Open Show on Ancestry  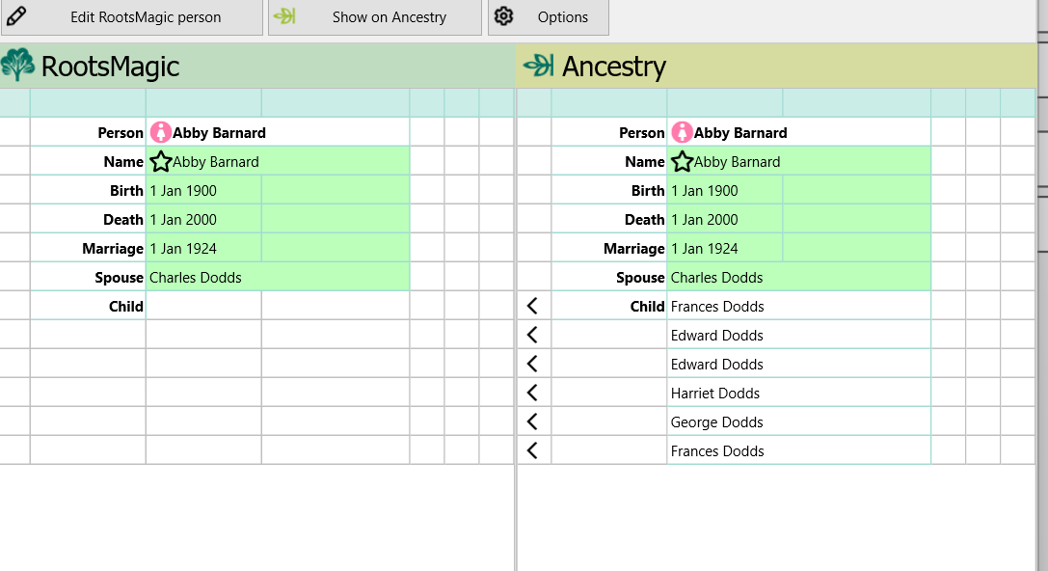pyautogui.click(x=374, y=17)
